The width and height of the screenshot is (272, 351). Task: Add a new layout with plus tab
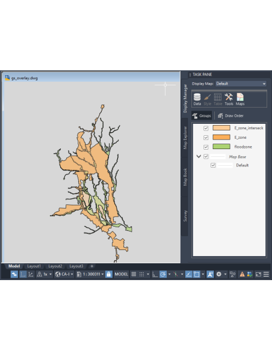(92, 266)
